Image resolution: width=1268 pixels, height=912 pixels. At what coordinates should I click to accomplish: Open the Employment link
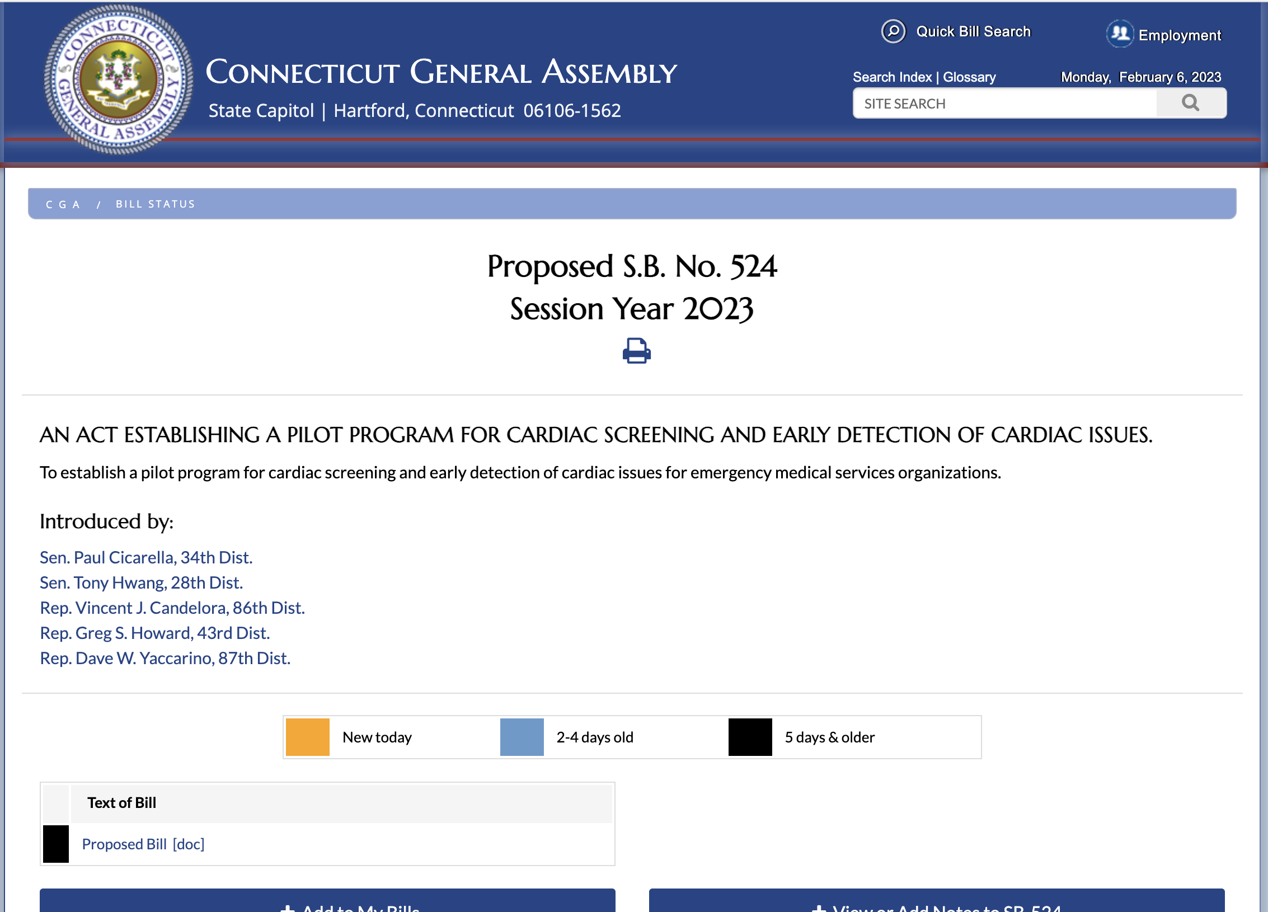click(1180, 35)
